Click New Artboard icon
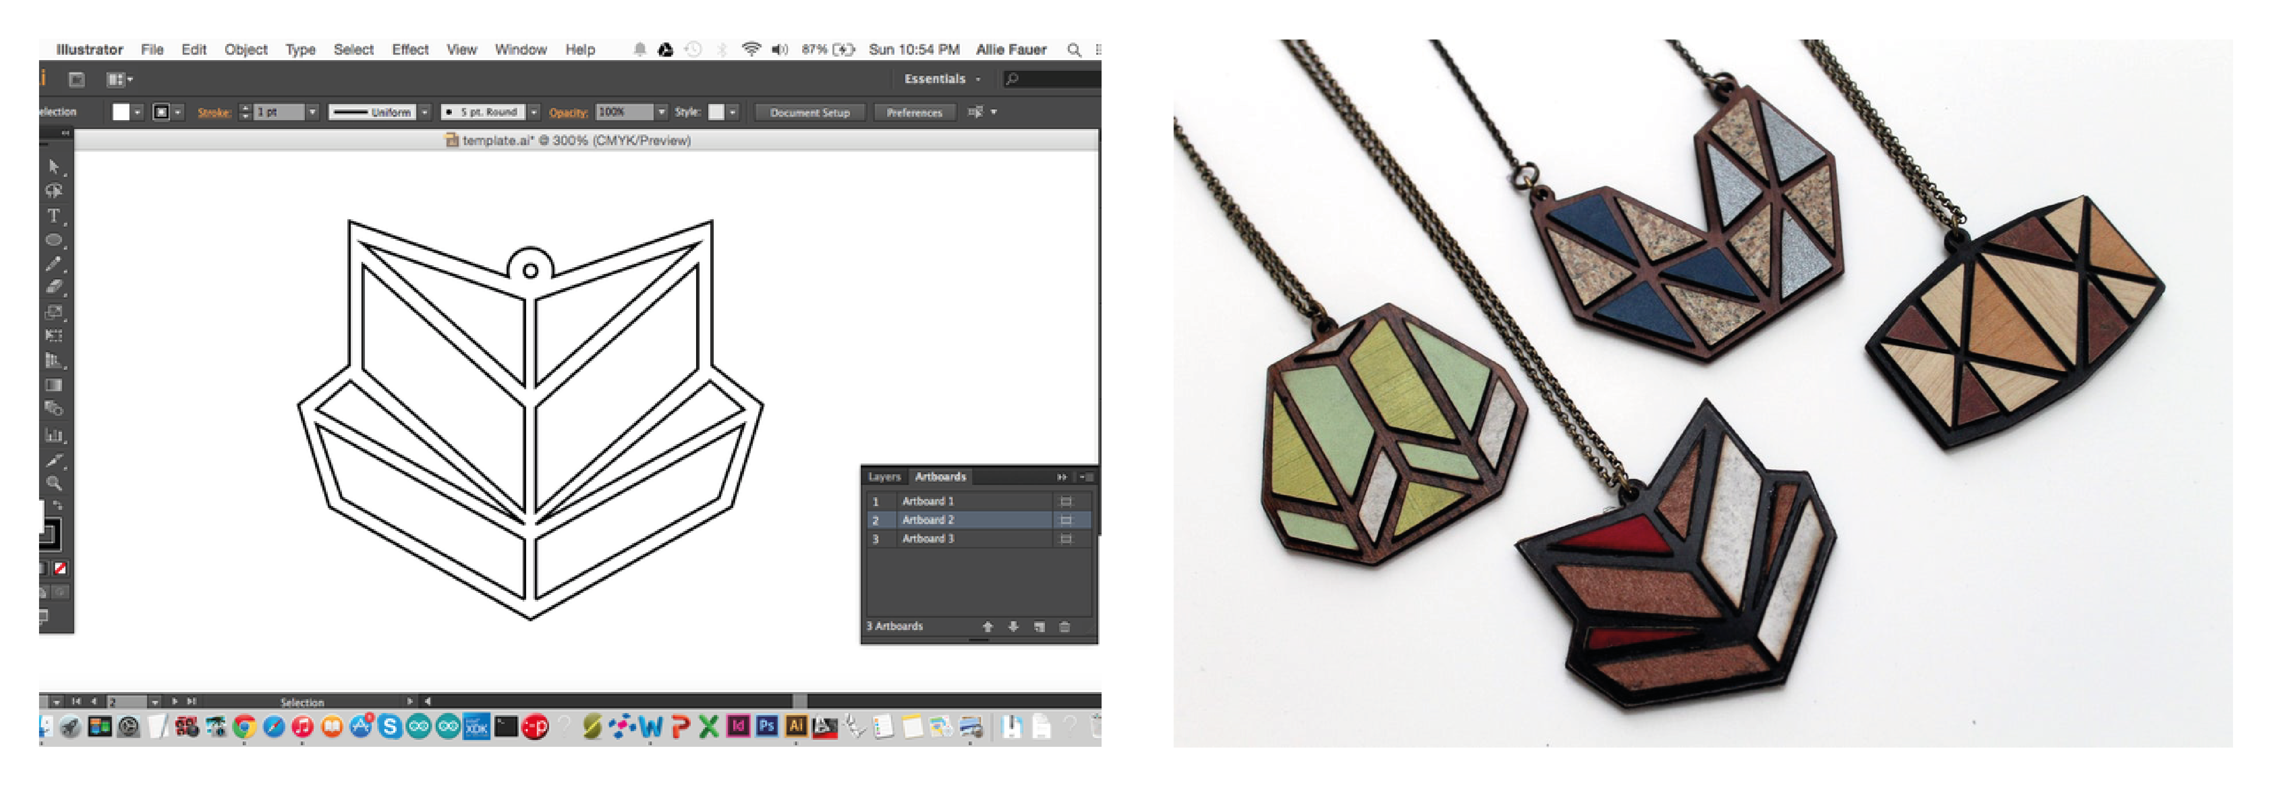Screen dimensions: 2274x787 [1039, 627]
